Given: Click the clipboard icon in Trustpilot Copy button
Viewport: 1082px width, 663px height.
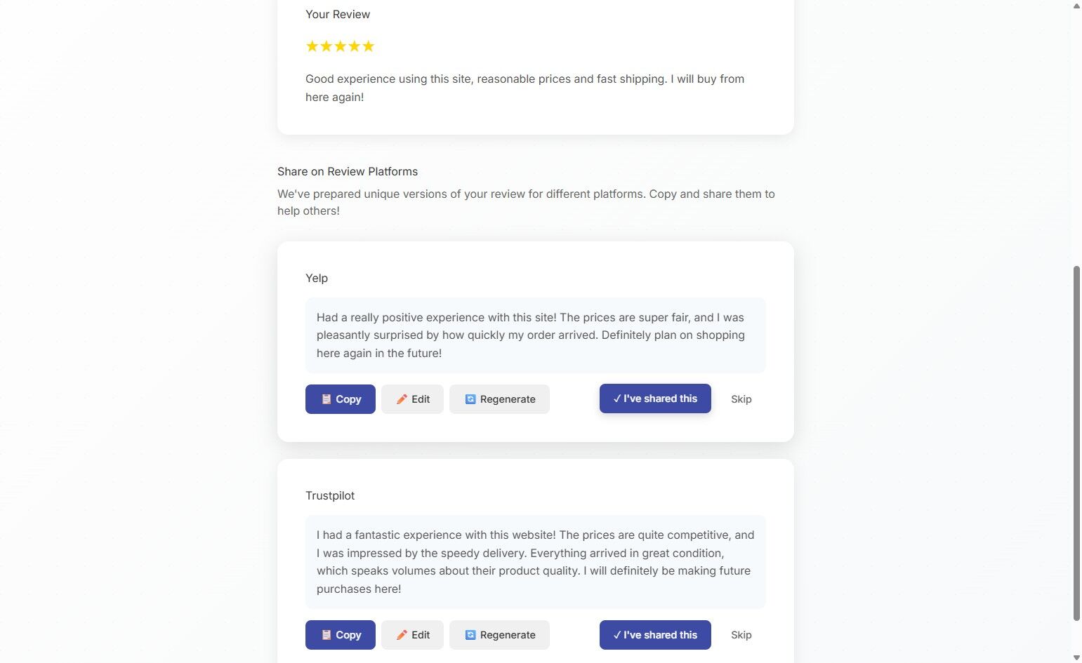Looking at the screenshot, I should coord(326,635).
